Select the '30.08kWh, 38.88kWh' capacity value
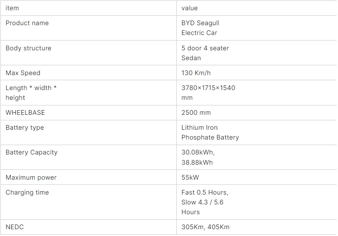 (x=198, y=157)
